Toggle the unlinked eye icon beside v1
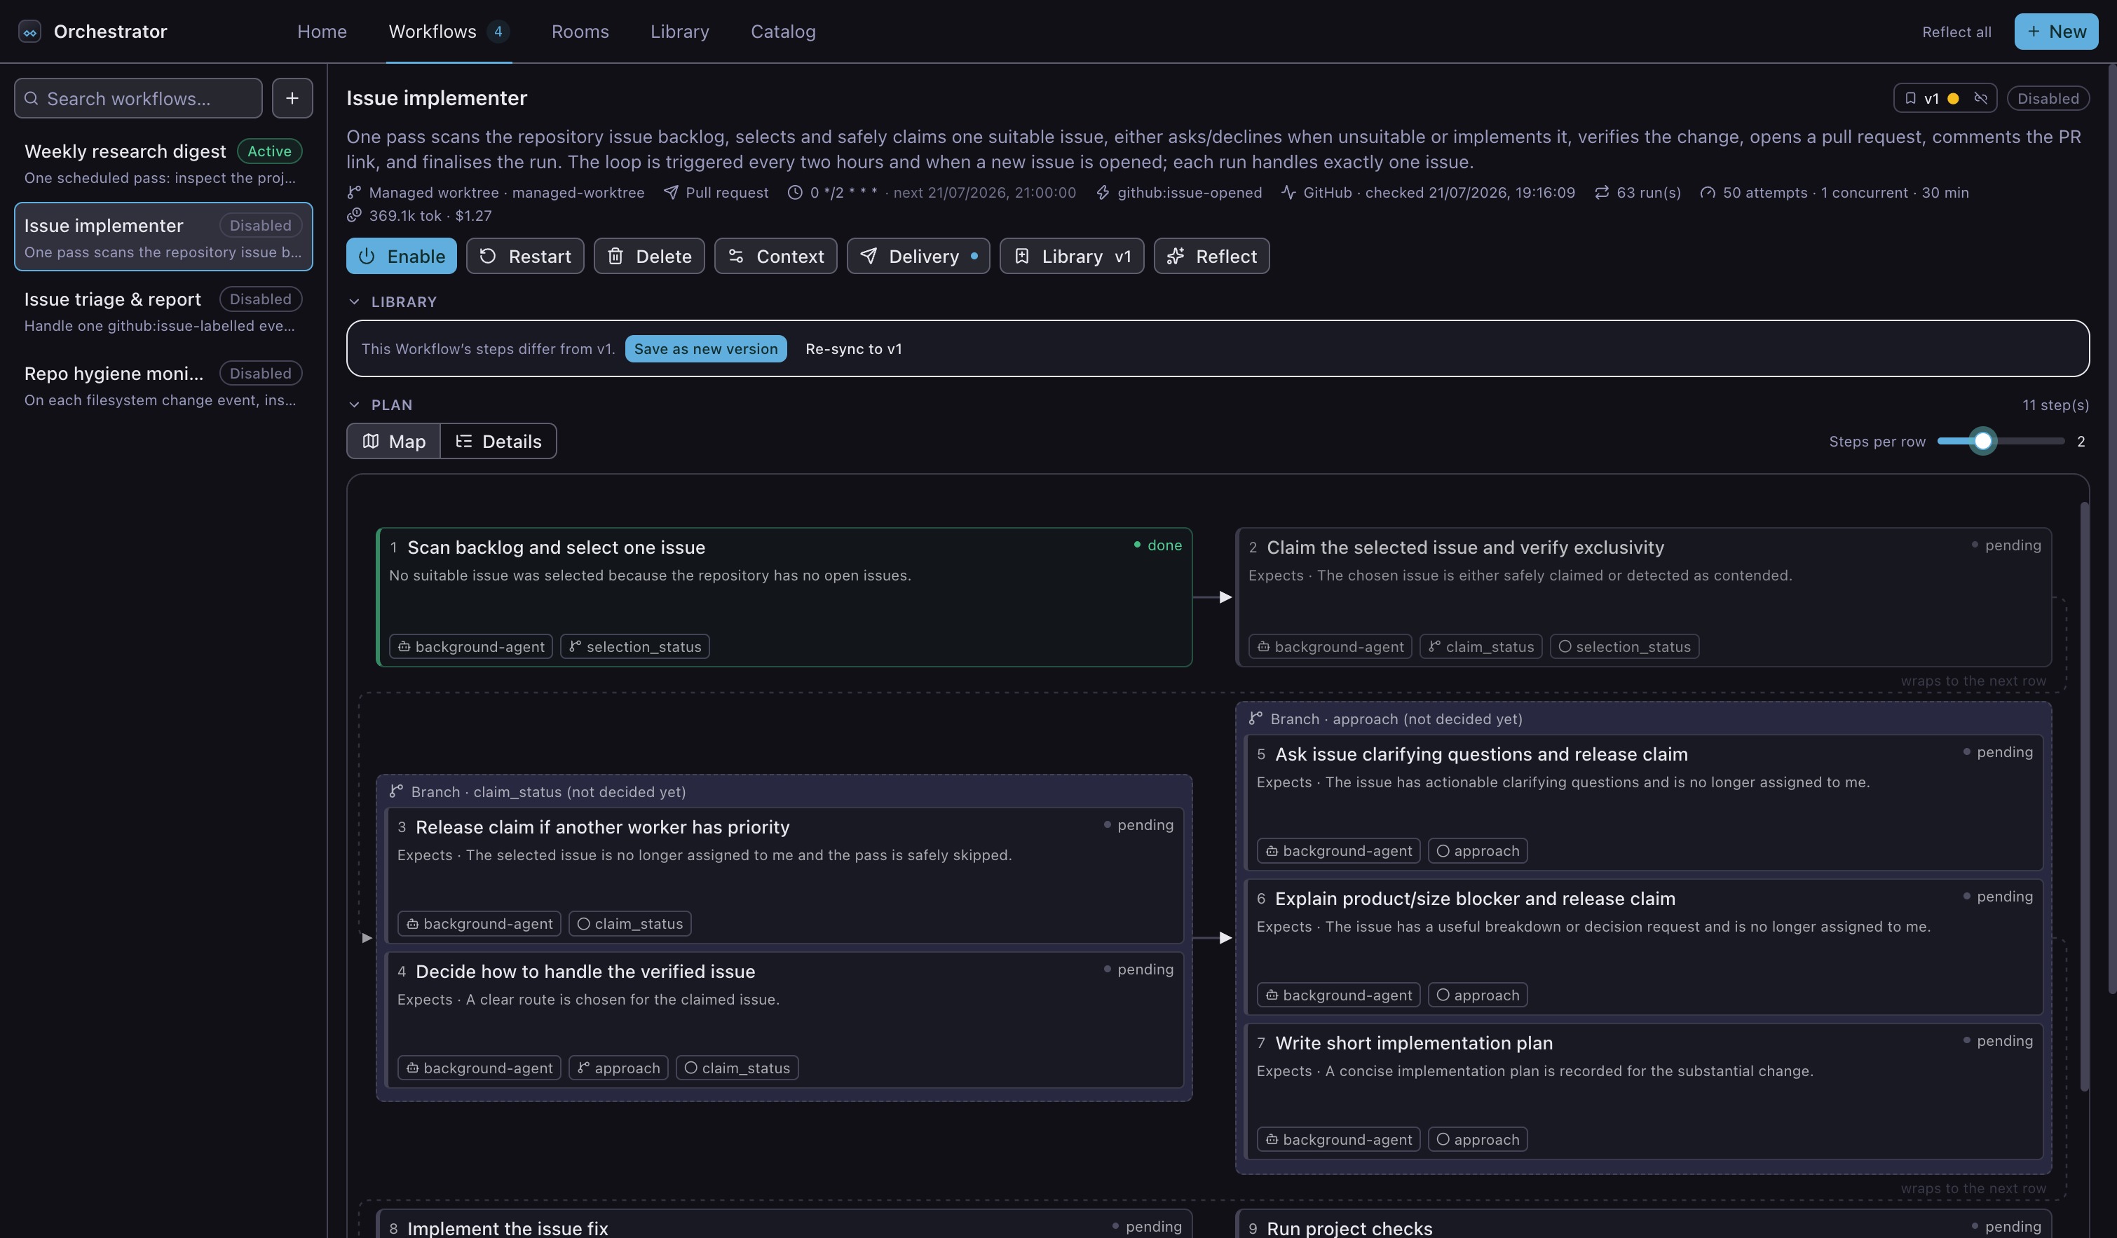Image resolution: width=2117 pixels, height=1238 pixels. [1980, 98]
